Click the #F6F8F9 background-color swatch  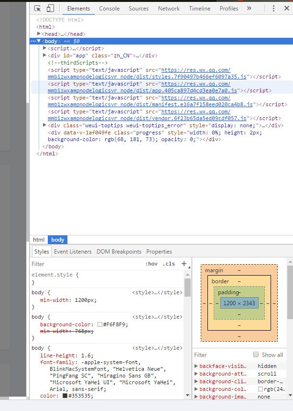tap(100, 324)
